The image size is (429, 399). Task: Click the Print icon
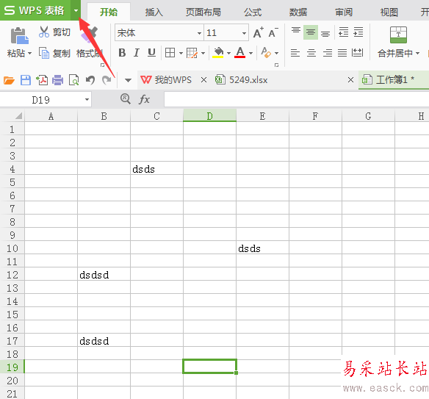tap(58, 80)
